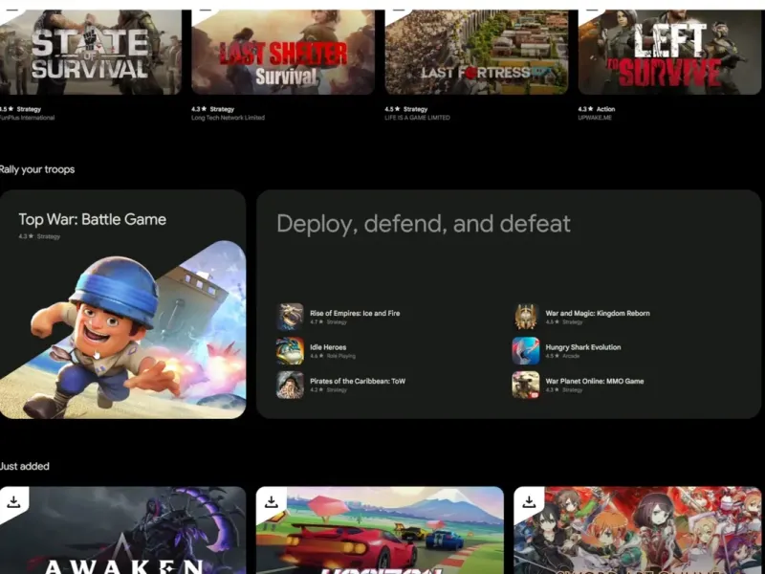Screen dimensions: 765x574
Task: Select Pirates of the Caribbean app icon
Action: (290, 385)
